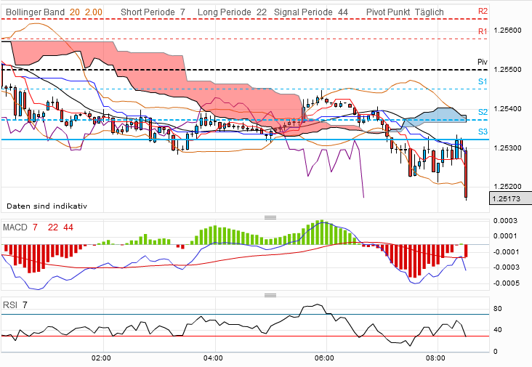The width and height of the screenshot is (532, 367).
Task: Click the 04:00 time axis label
Action: click(x=213, y=358)
